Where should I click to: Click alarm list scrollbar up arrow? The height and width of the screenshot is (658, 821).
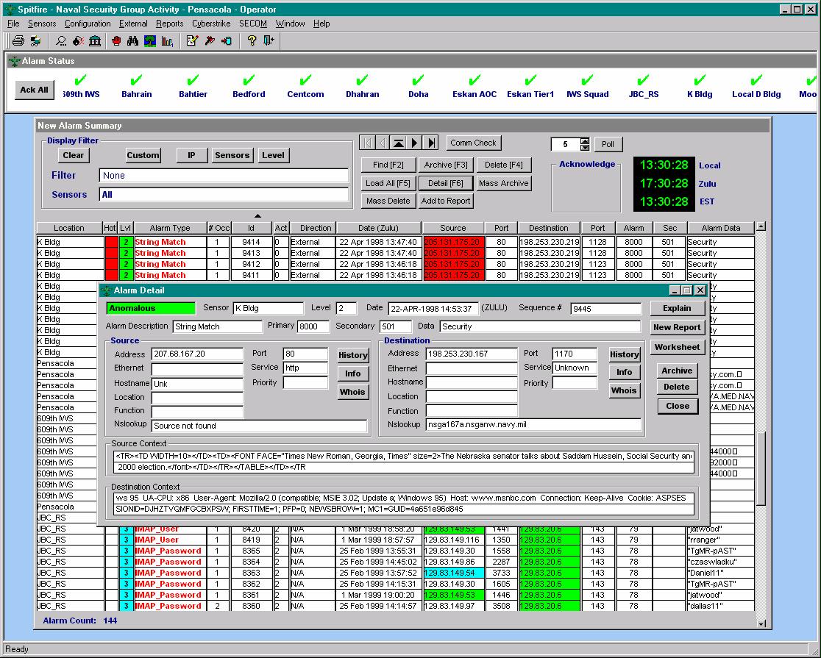click(761, 226)
